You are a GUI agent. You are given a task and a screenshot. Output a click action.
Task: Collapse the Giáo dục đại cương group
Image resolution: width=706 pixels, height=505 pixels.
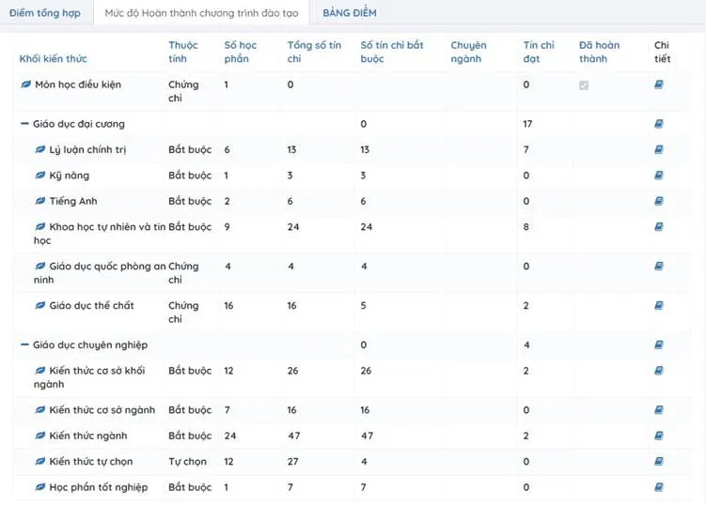(24, 124)
